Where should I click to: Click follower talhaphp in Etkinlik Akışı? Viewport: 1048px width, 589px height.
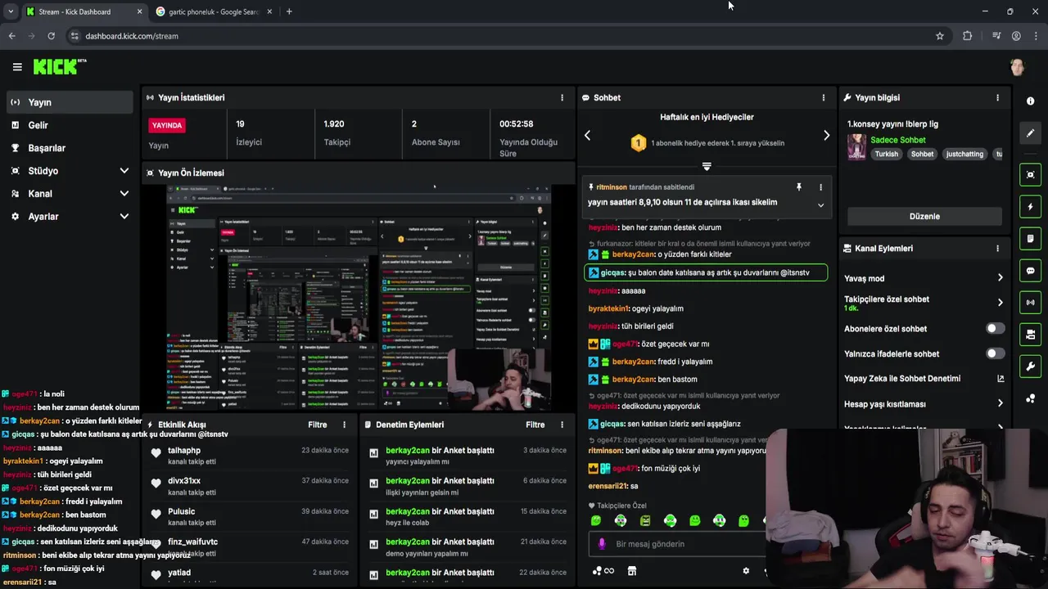point(184,451)
